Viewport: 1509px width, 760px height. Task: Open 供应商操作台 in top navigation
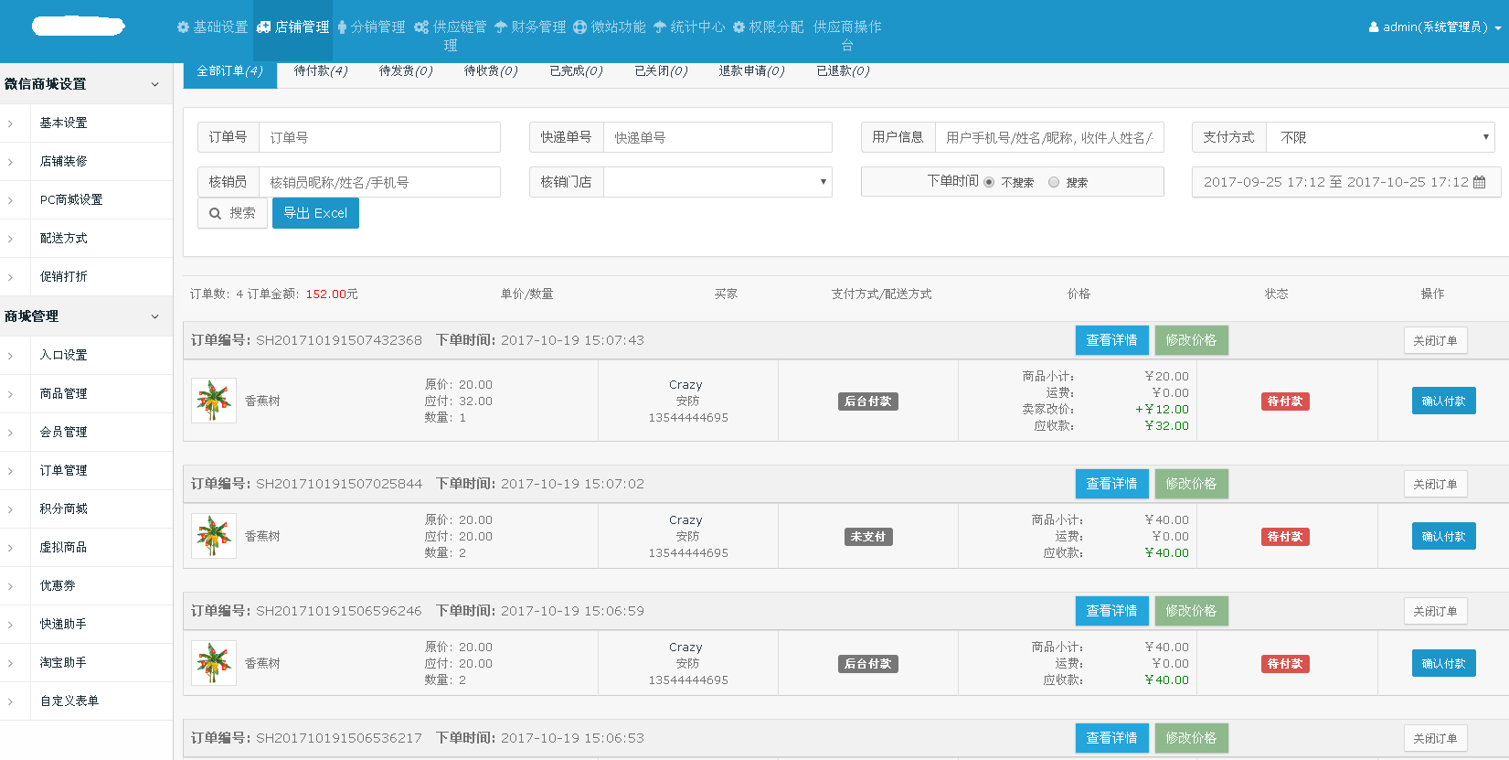[847, 36]
